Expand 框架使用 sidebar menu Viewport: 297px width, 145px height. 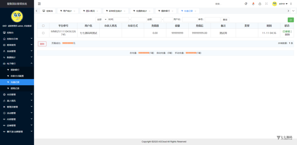tap(17, 45)
